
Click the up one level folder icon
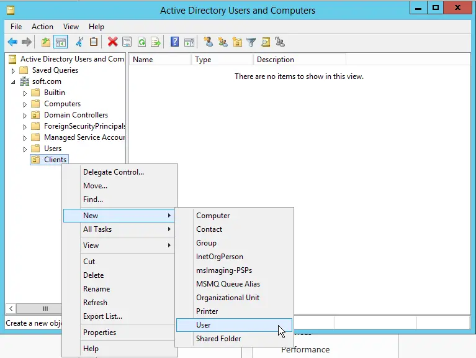[45, 42]
